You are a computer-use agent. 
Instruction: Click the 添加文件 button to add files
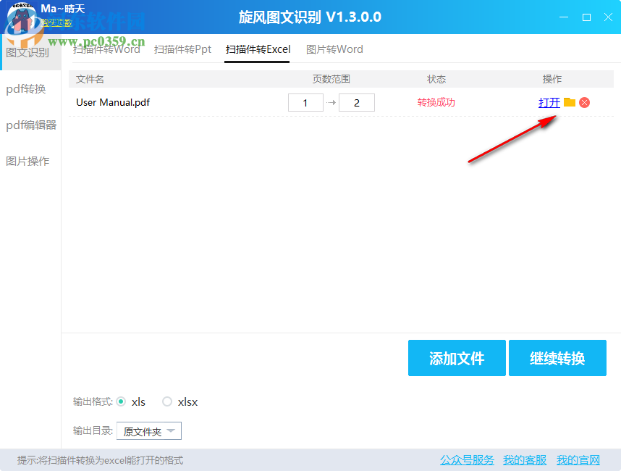[x=457, y=358]
